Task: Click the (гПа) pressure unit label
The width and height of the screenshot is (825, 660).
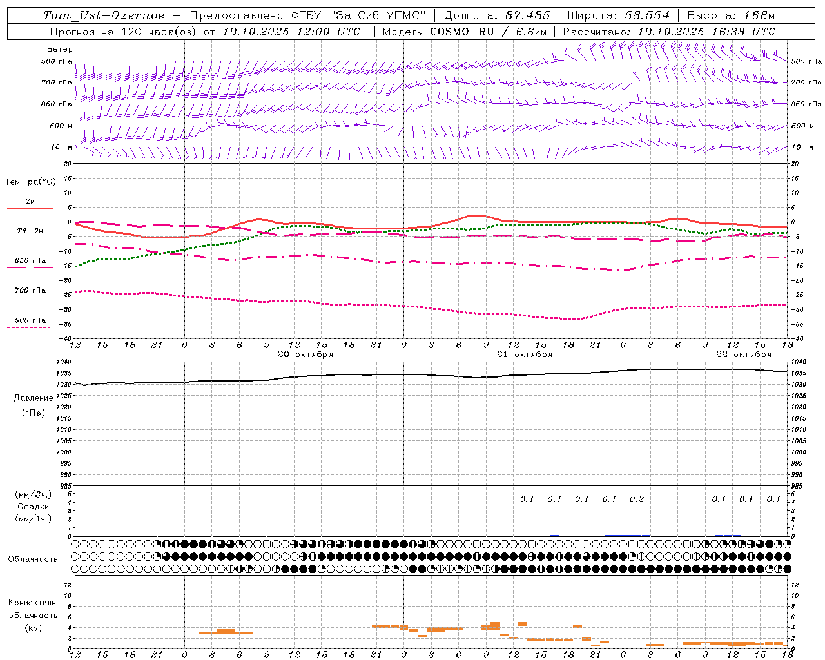Action: point(34,413)
